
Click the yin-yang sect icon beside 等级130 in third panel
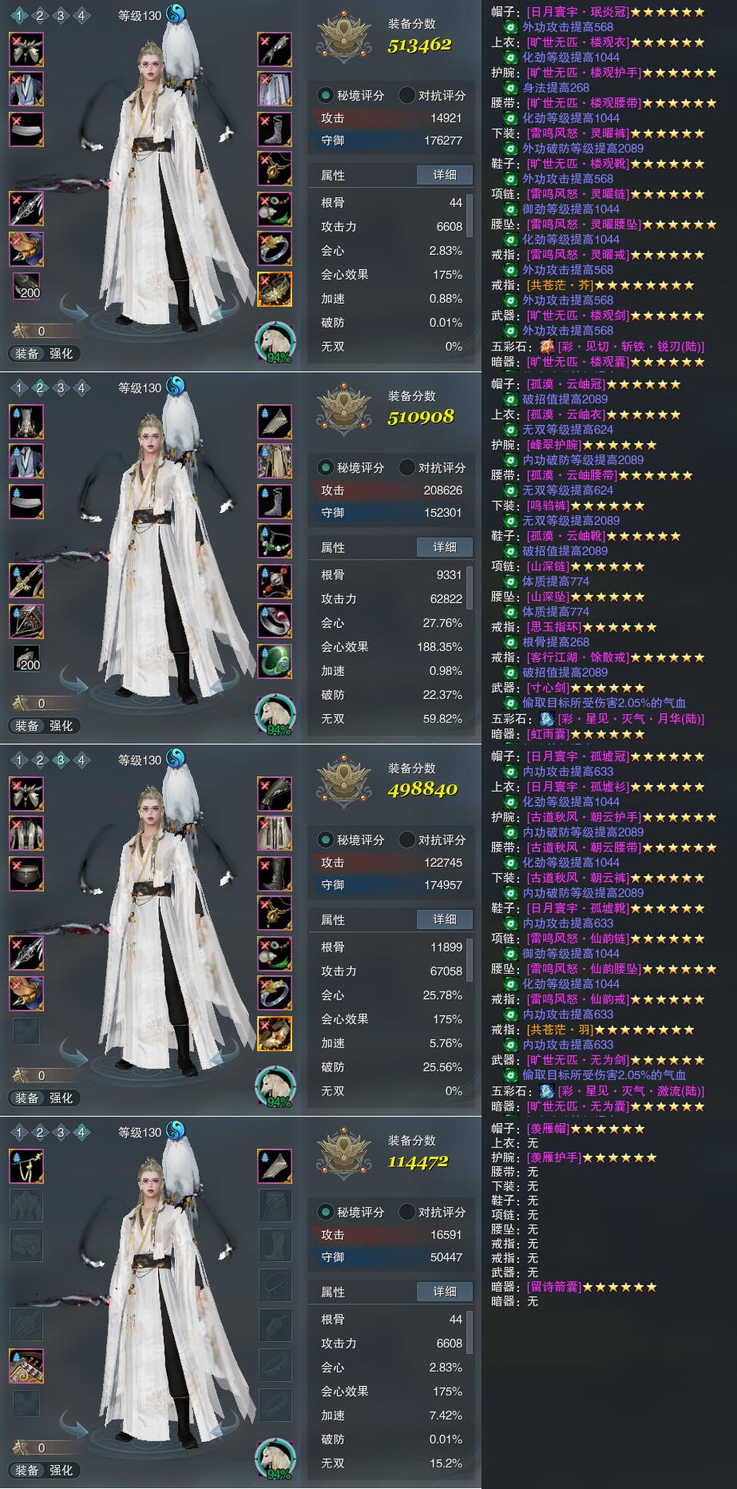pyautogui.click(x=175, y=759)
